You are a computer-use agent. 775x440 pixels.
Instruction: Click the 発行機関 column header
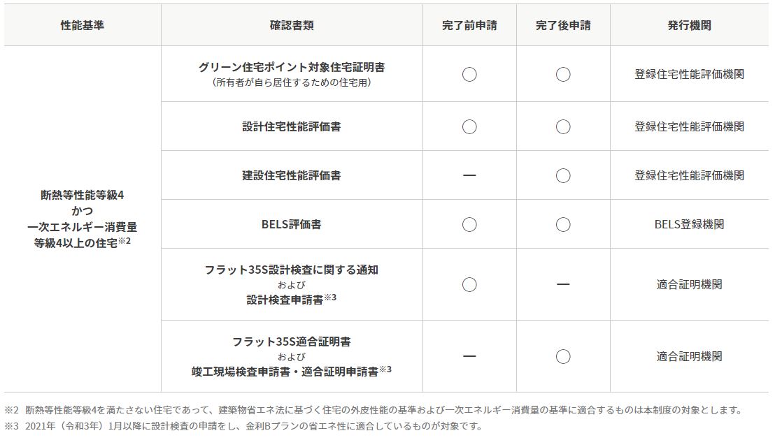coord(689,25)
